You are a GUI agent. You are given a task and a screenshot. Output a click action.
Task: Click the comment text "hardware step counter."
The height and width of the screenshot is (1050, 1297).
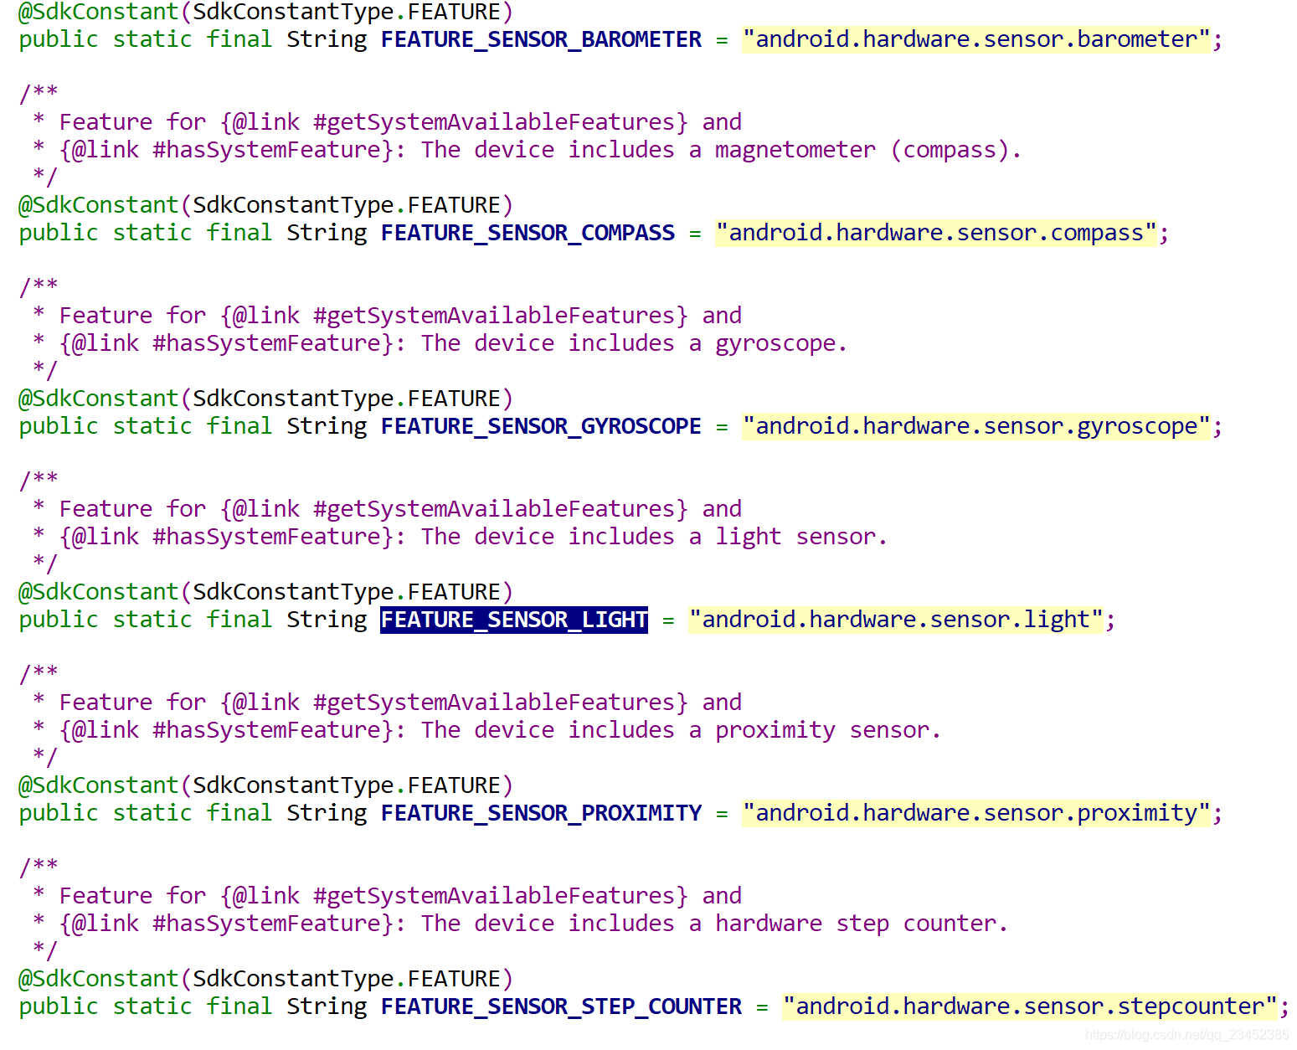pos(862,924)
